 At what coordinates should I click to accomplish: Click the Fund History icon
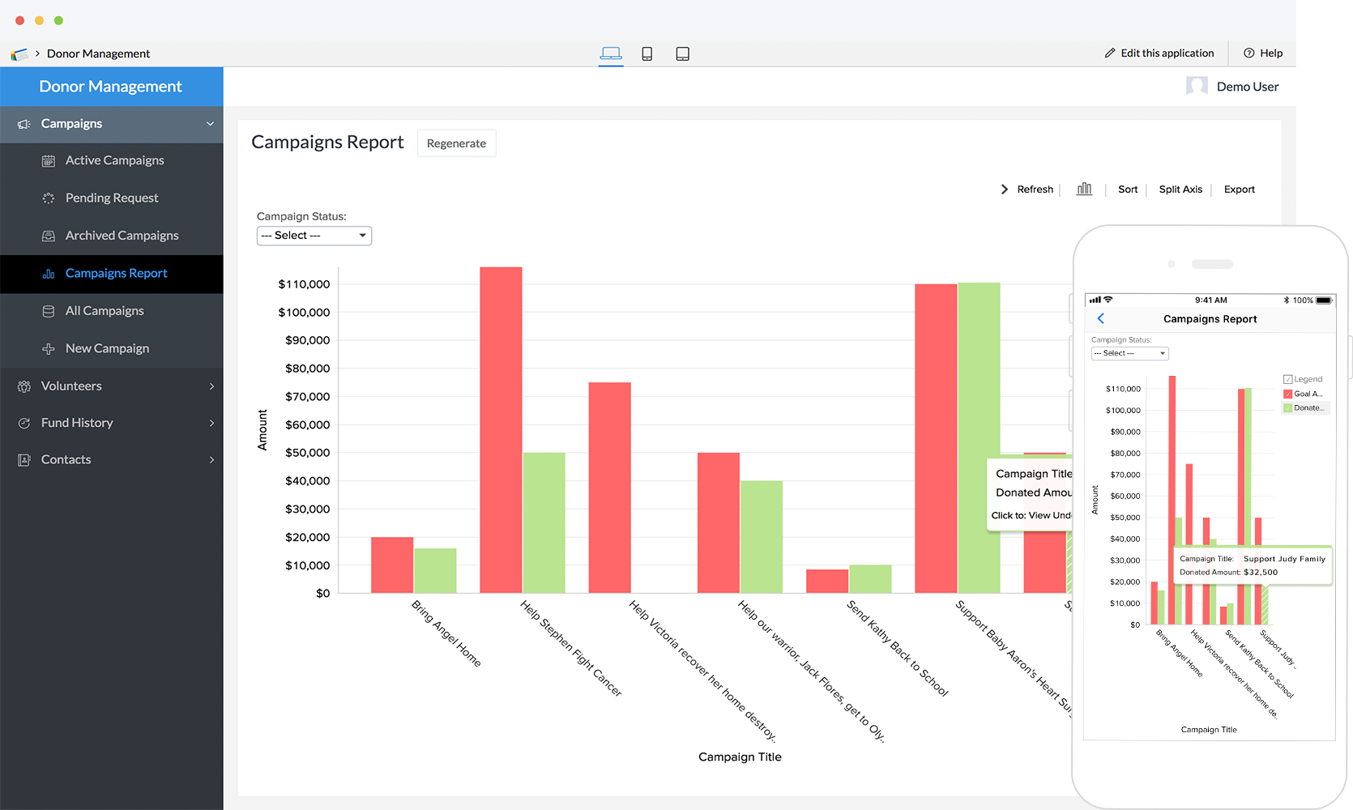coord(24,423)
